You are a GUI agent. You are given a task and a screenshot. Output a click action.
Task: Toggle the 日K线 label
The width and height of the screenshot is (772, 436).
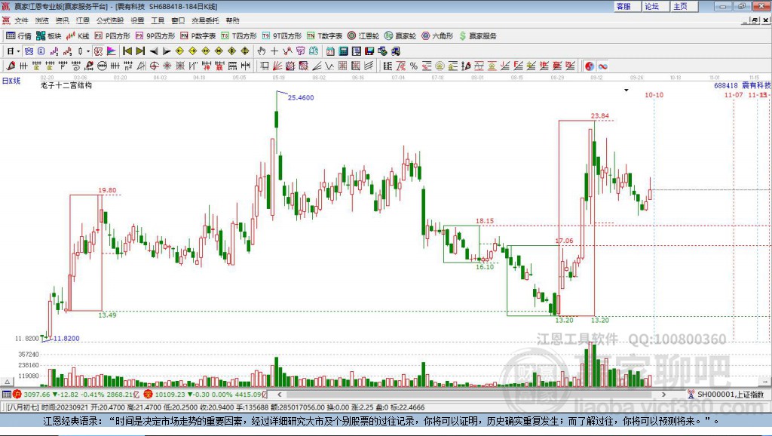[11, 81]
